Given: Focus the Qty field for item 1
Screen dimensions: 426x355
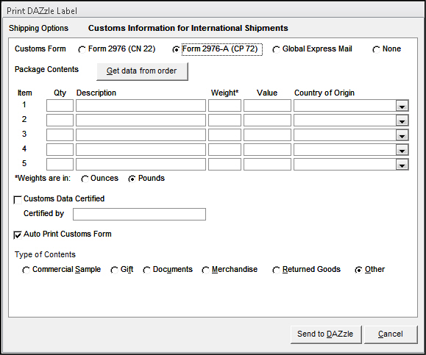Looking at the screenshot, I should tap(60, 106).
